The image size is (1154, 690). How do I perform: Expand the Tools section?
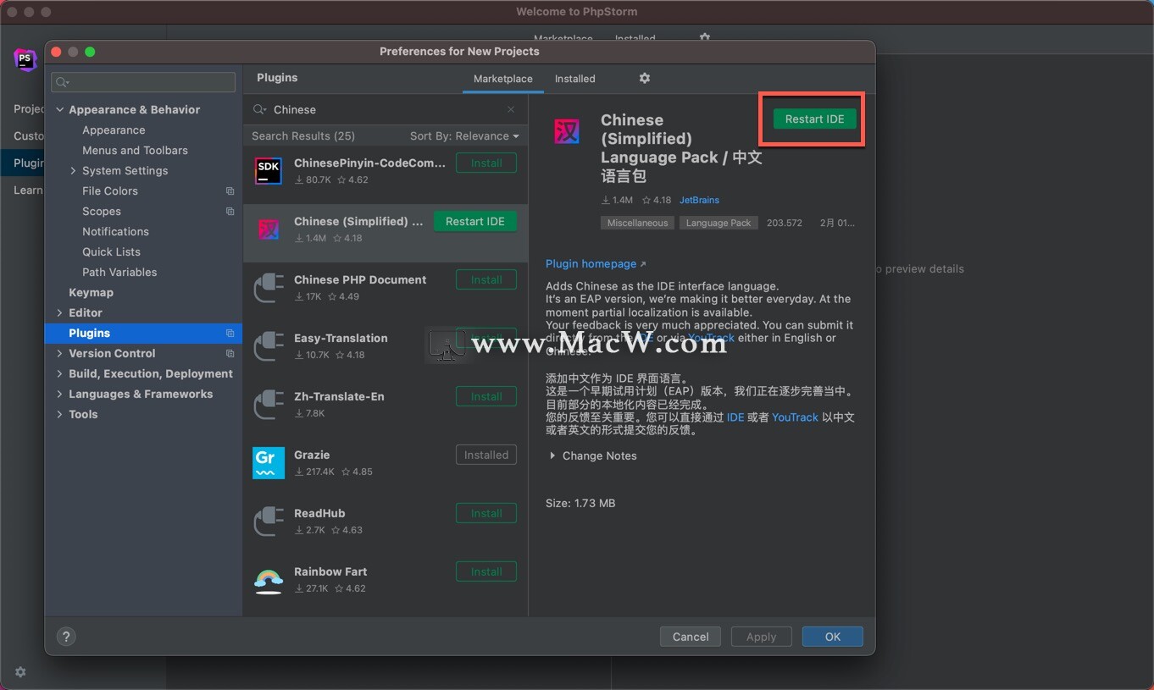pos(60,415)
